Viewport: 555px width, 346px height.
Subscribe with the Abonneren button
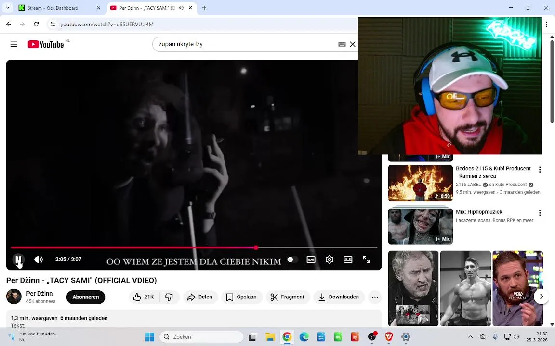pos(86,297)
